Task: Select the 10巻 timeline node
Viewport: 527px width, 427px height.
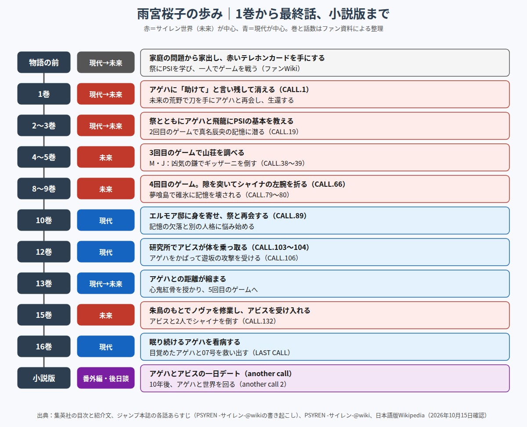Action: click(x=44, y=220)
